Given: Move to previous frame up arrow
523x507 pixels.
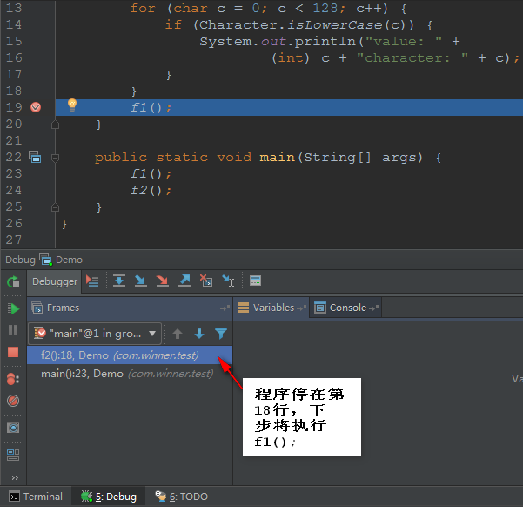Looking at the screenshot, I should coord(178,334).
